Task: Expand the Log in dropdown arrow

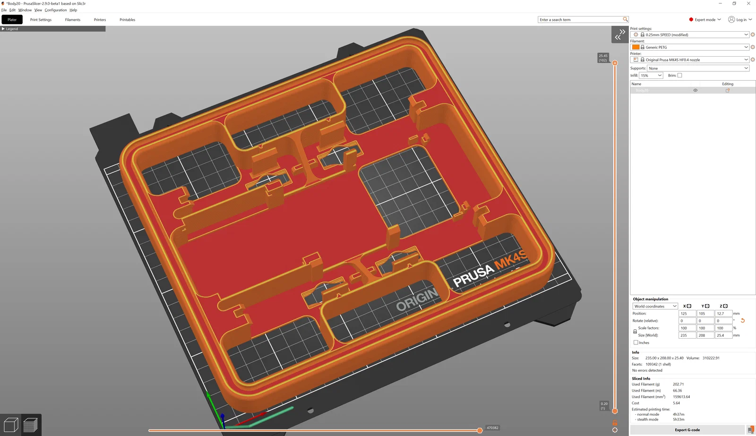Action: tap(750, 19)
